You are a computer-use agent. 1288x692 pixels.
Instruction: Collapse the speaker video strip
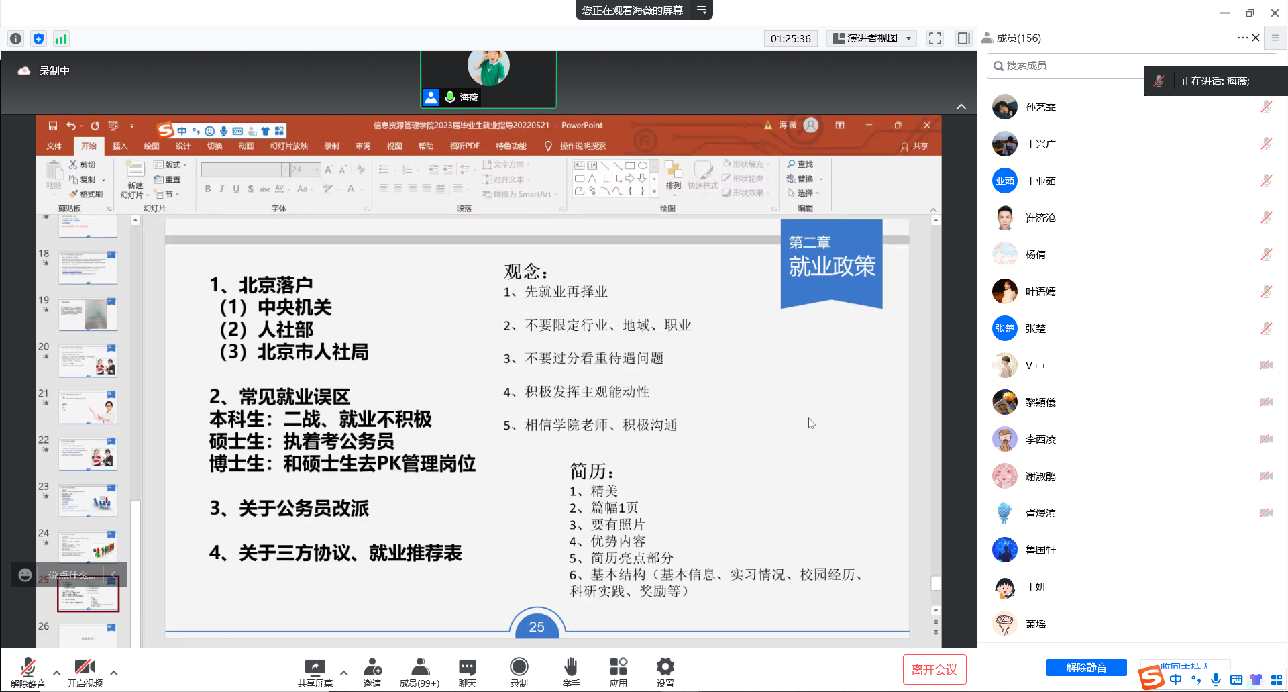961,107
